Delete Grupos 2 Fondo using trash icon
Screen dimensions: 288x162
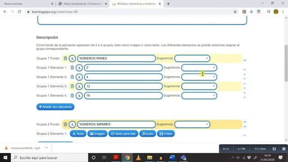pyautogui.click(x=65, y=124)
